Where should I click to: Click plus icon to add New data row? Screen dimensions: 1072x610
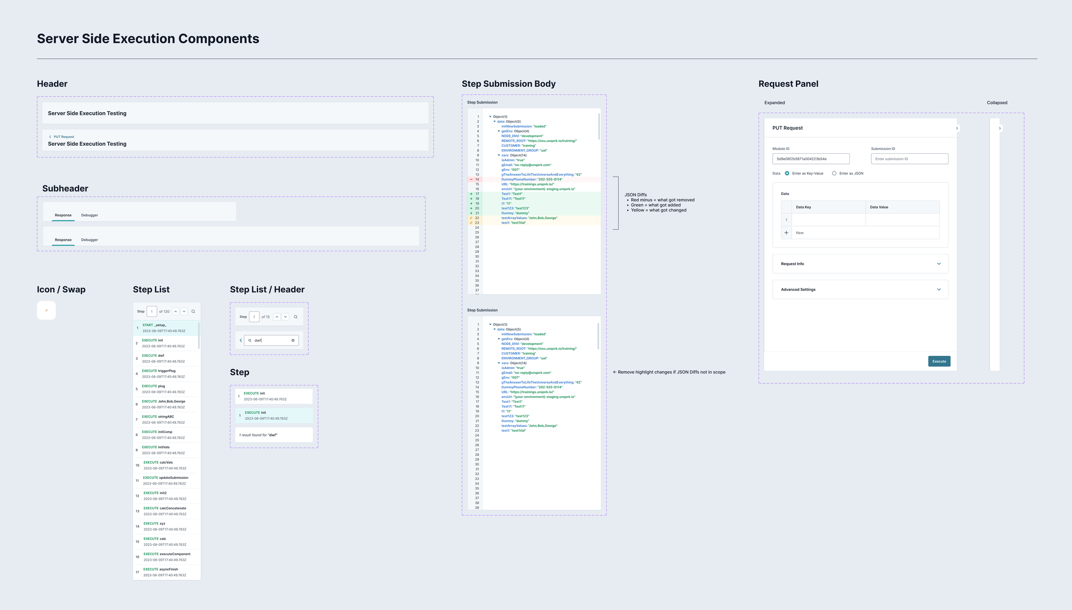point(786,233)
